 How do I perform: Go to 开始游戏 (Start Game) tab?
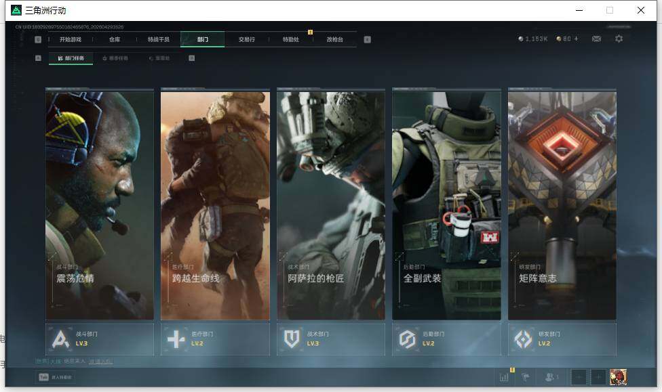pyautogui.click(x=70, y=39)
